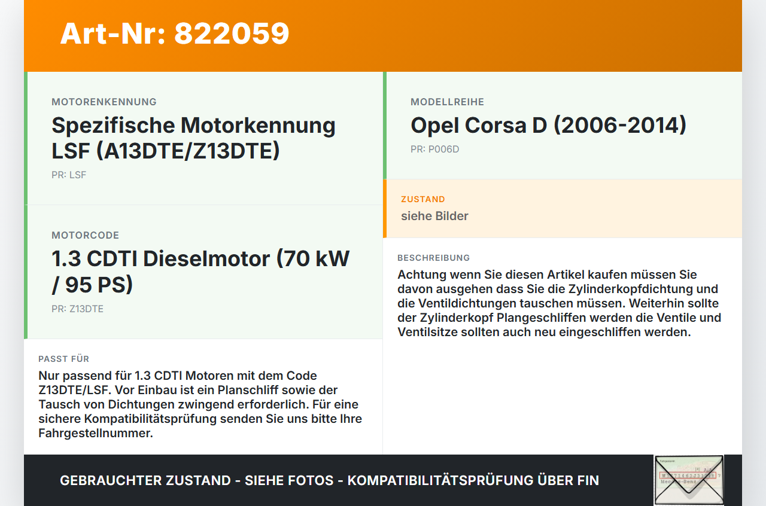This screenshot has height=506, width=766.
Task: Select the heading "Art-Nr: 822059"
Action: [175, 33]
